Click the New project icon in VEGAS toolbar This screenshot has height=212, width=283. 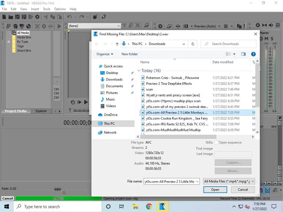(x=4, y=17)
